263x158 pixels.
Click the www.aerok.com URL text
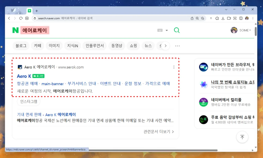(x=71, y=67)
